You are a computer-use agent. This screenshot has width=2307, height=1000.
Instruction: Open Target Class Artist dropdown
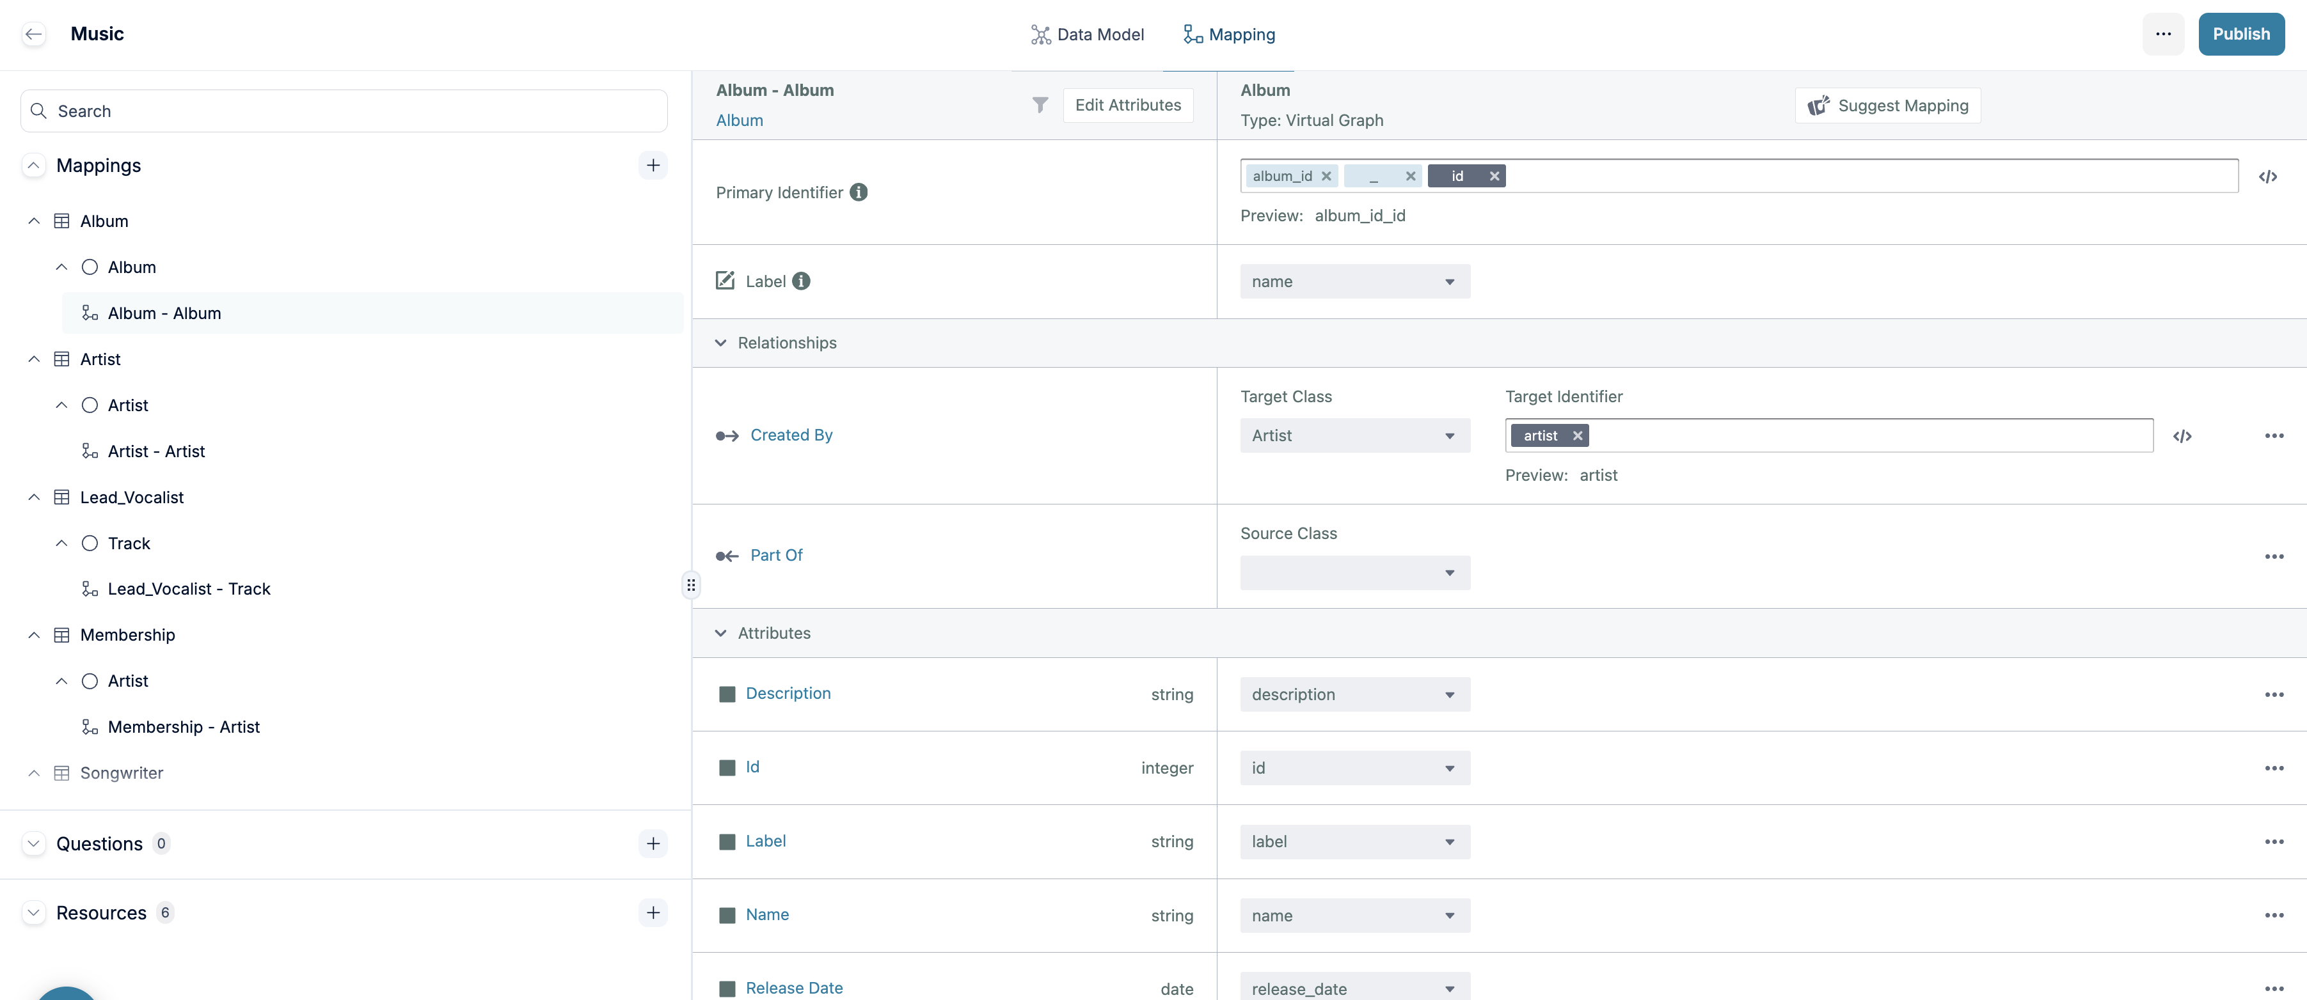point(1354,436)
